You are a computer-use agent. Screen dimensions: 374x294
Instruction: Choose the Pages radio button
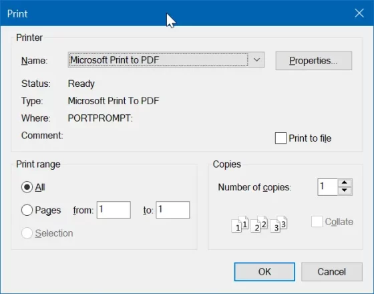[x=27, y=210]
